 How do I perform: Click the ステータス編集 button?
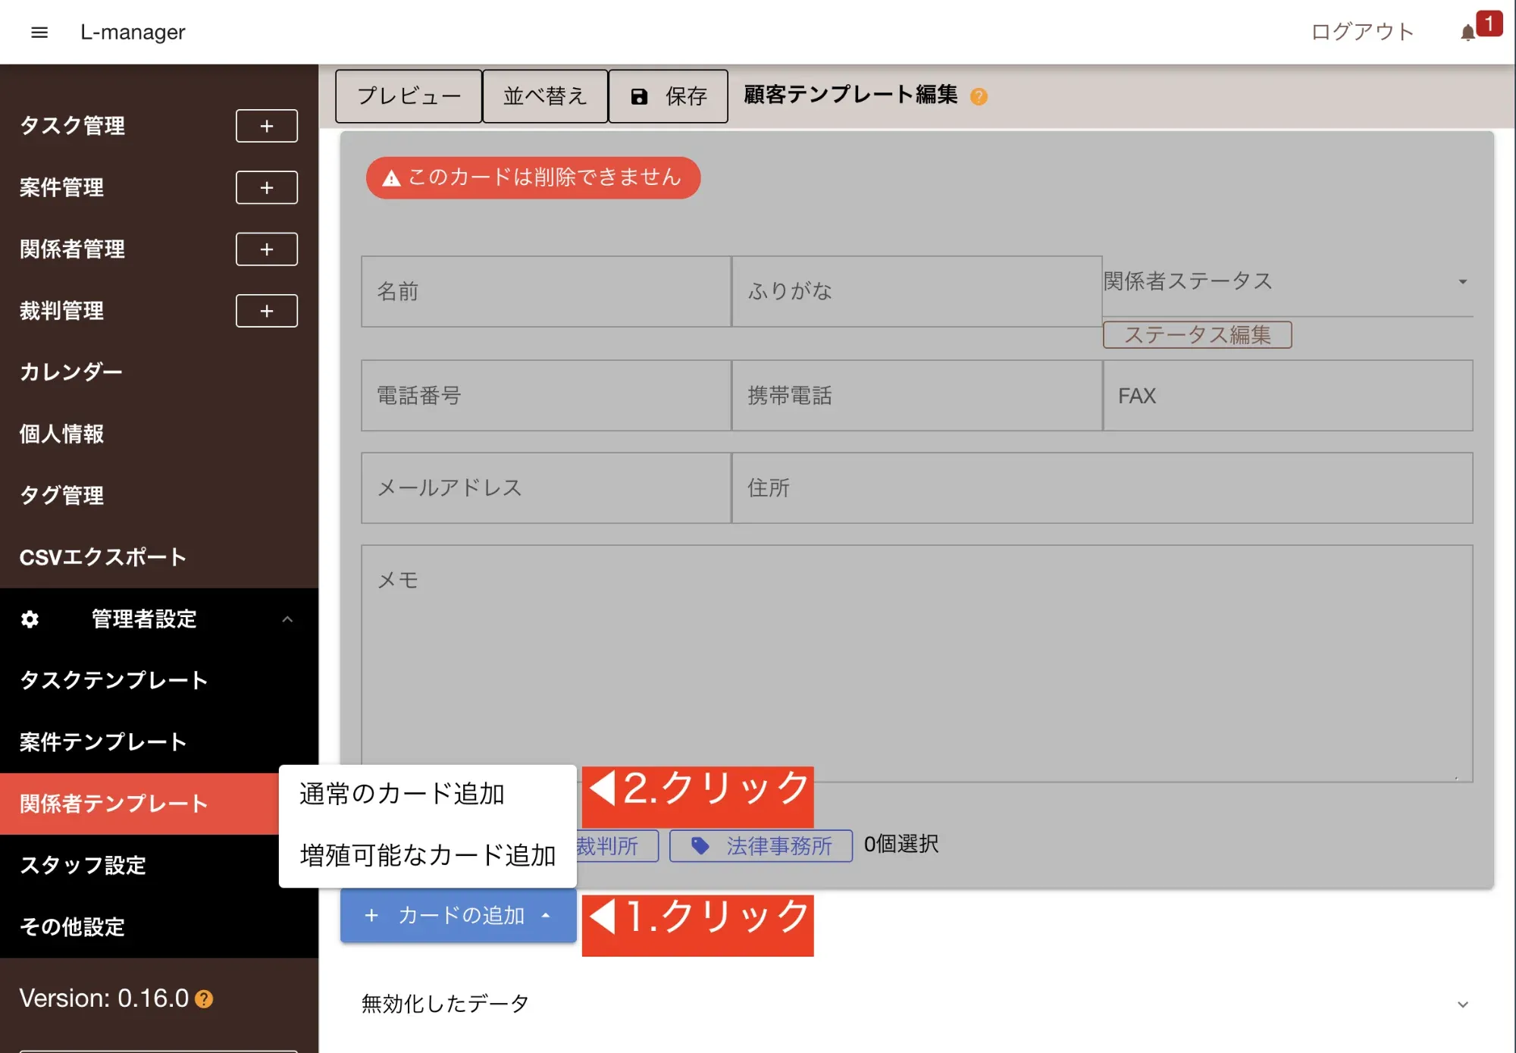tap(1198, 334)
